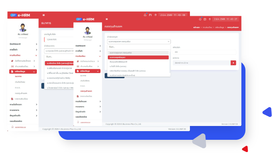This screenshot has width=272, height=156.
Task: Open notifications bell in back window header
Action: pyautogui.click(x=145, y=15)
